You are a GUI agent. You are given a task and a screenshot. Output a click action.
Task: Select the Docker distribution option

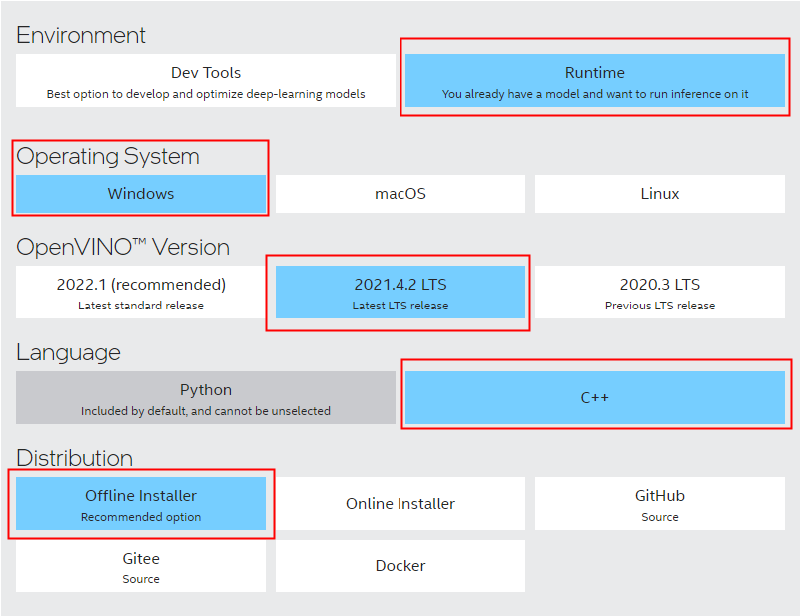400,566
